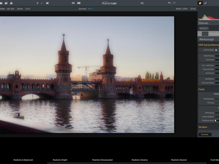This screenshot has height=164, width=219.
Task: Toggle the quick preview eye icon
Action: coord(73,3)
